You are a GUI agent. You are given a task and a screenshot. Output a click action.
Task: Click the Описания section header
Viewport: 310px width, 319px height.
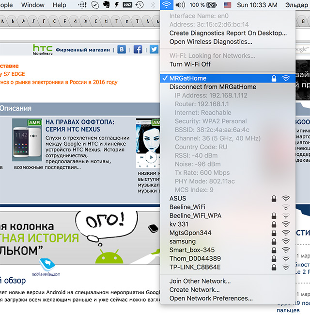(x=15, y=108)
